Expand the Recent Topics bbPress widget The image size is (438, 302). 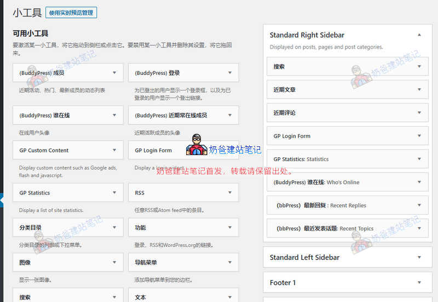pos(419,229)
